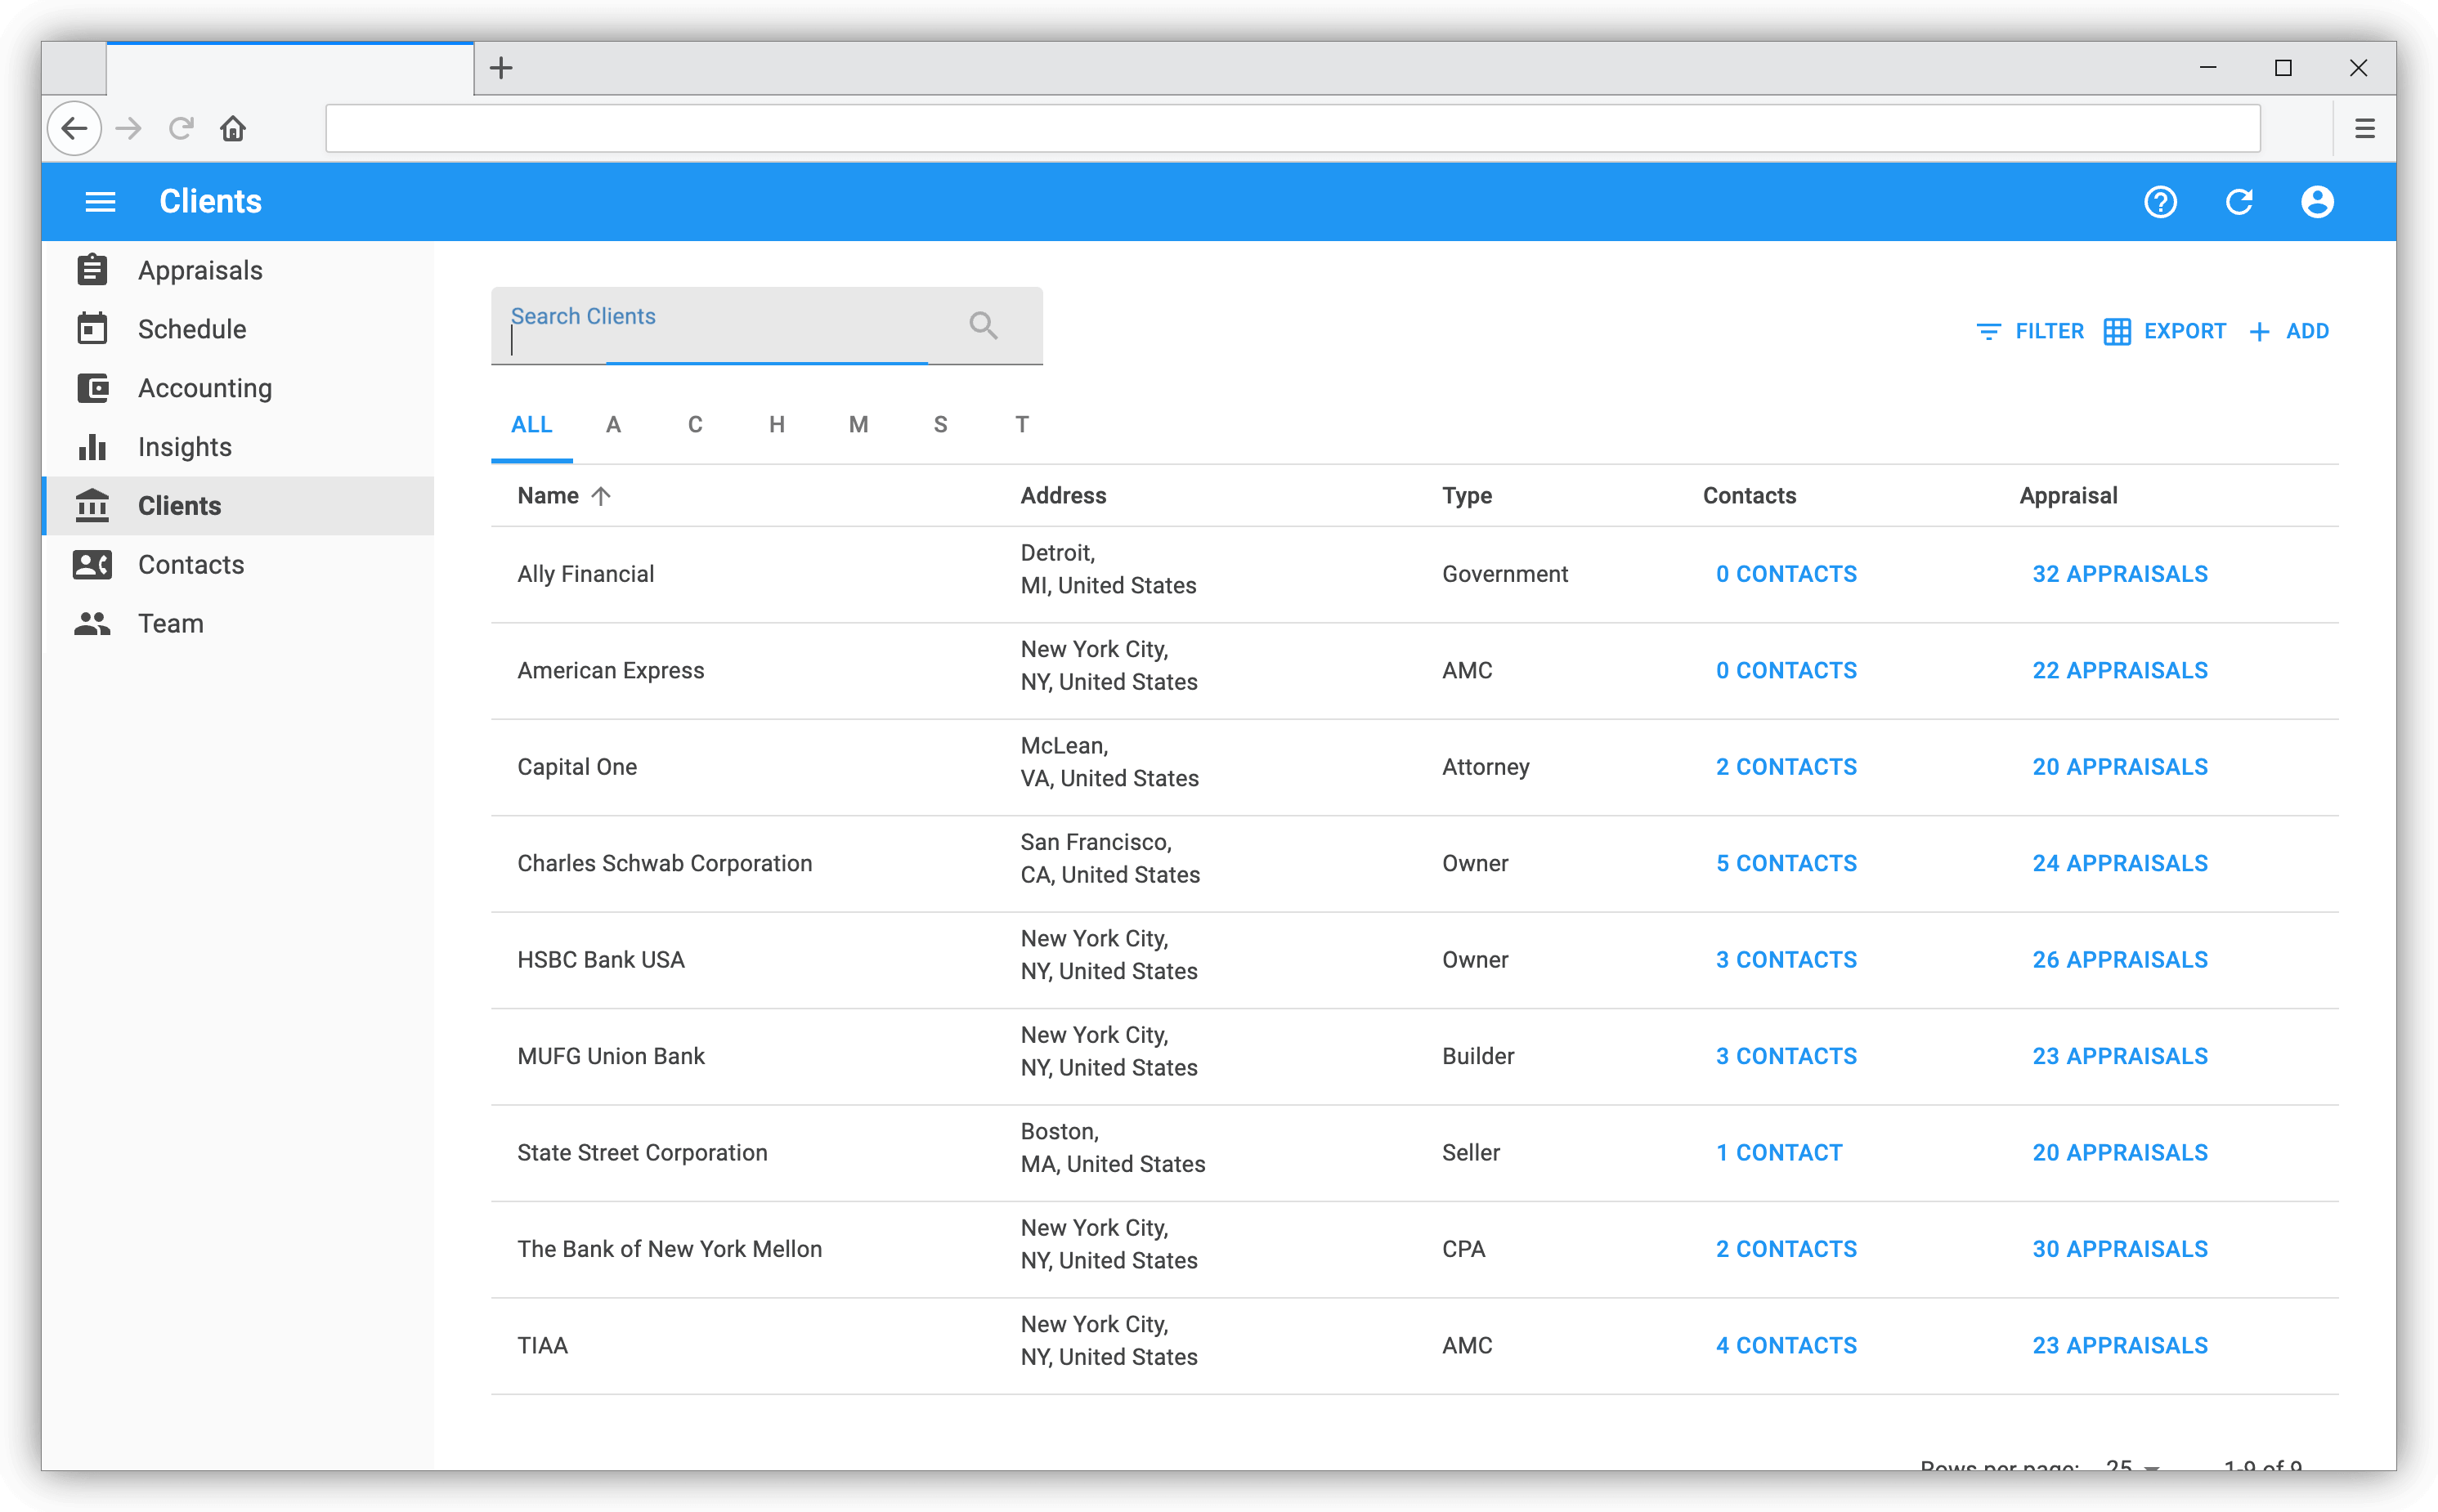Open 5 Contacts for Charles Schwab
Image resolution: width=2438 pixels, height=1512 pixels.
coord(1786,863)
